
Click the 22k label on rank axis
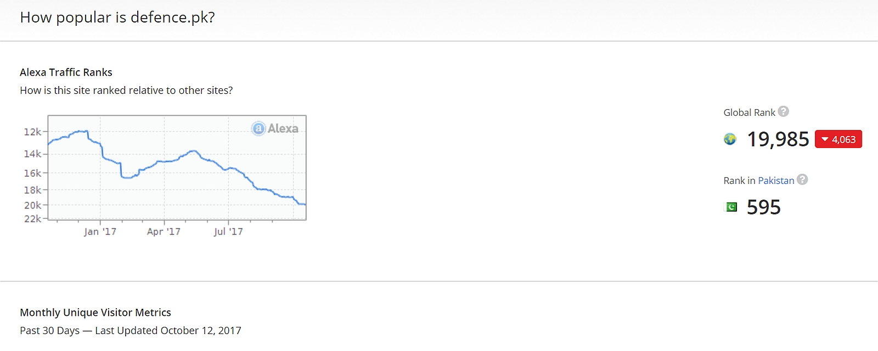tap(32, 219)
